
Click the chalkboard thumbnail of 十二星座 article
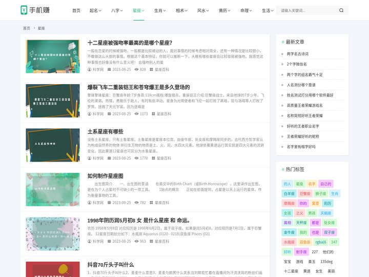(x=53, y=56)
